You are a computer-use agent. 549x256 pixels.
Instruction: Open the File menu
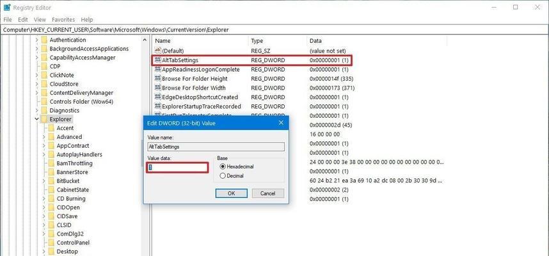coord(8,20)
